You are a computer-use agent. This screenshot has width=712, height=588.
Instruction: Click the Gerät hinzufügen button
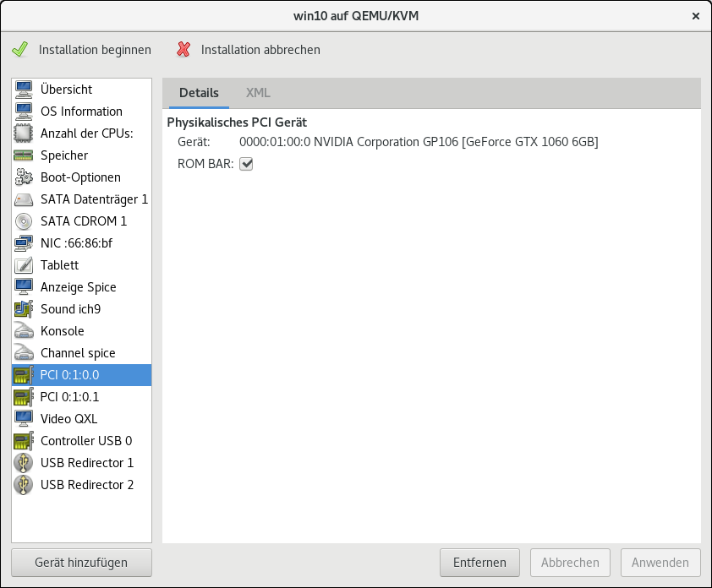pos(82,563)
